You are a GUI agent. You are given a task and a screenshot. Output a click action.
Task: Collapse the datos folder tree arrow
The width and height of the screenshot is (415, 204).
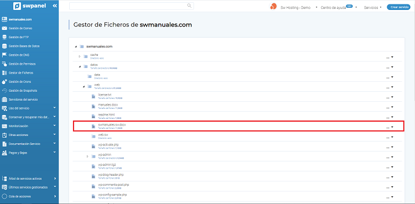pyautogui.click(x=79, y=66)
